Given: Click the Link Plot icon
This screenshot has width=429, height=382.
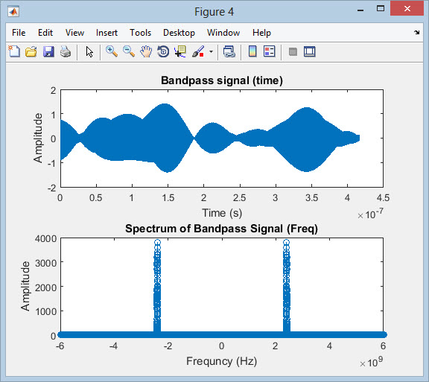Looking at the screenshot, I should pyautogui.click(x=229, y=51).
